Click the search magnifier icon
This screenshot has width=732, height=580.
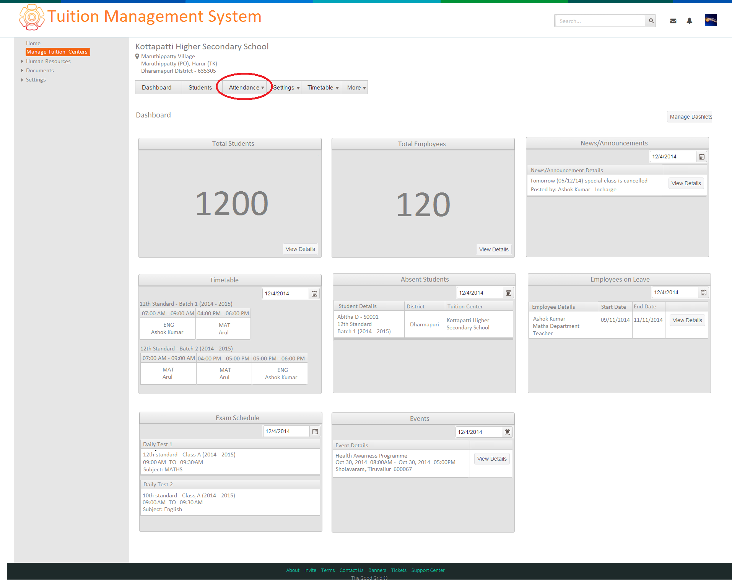(651, 21)
